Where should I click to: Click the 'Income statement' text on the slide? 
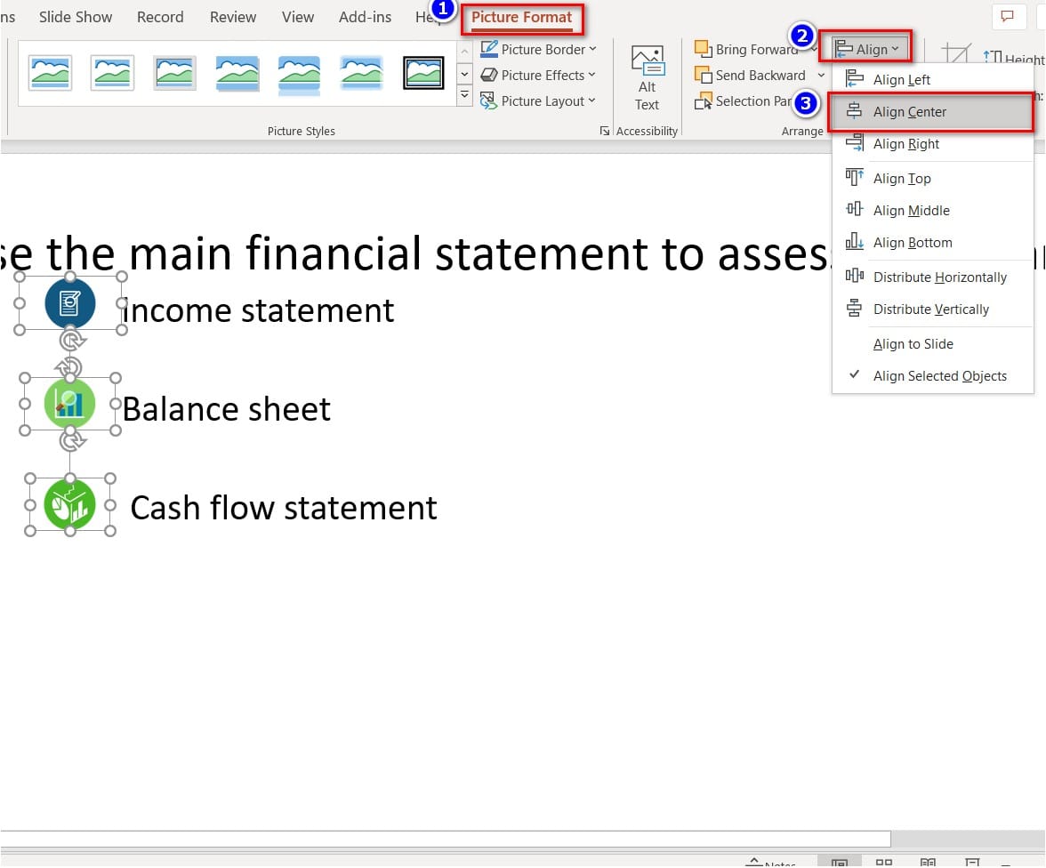click(258, 311)
